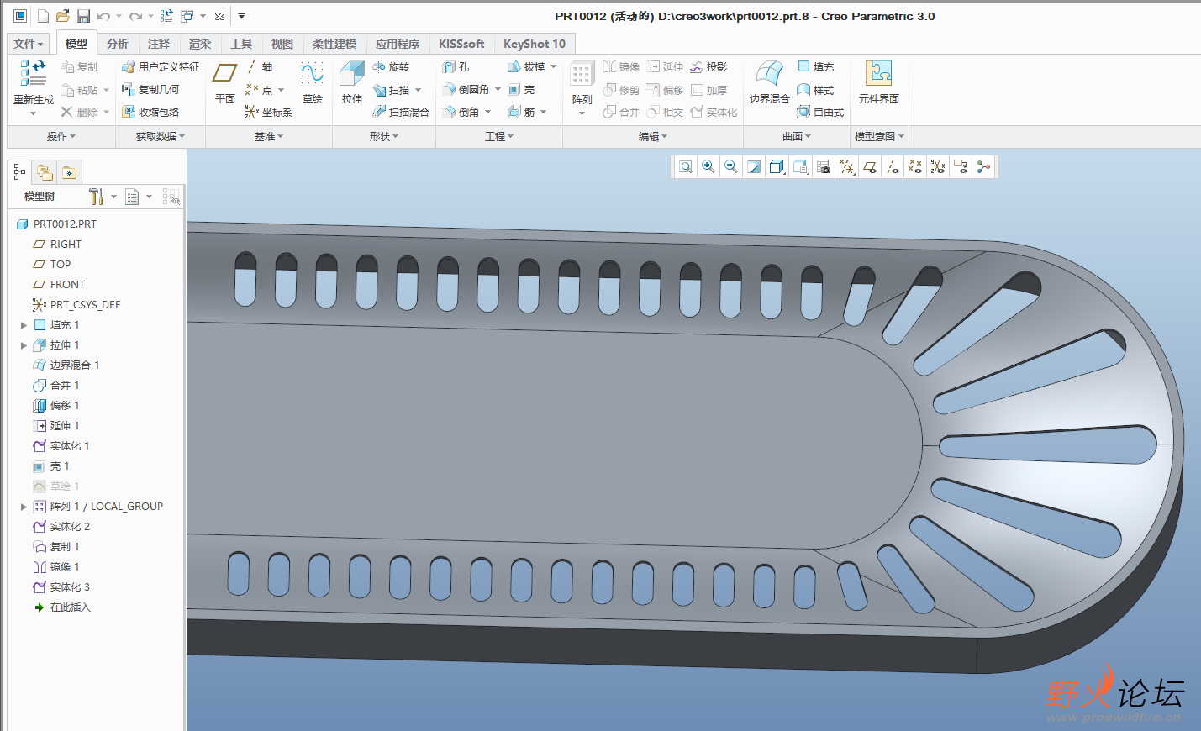The width and height of the screenshot is (1201, 731).
Task: Toggle annotation display in view toolbar
Action: pyautogui.click(x=961, y=167)
